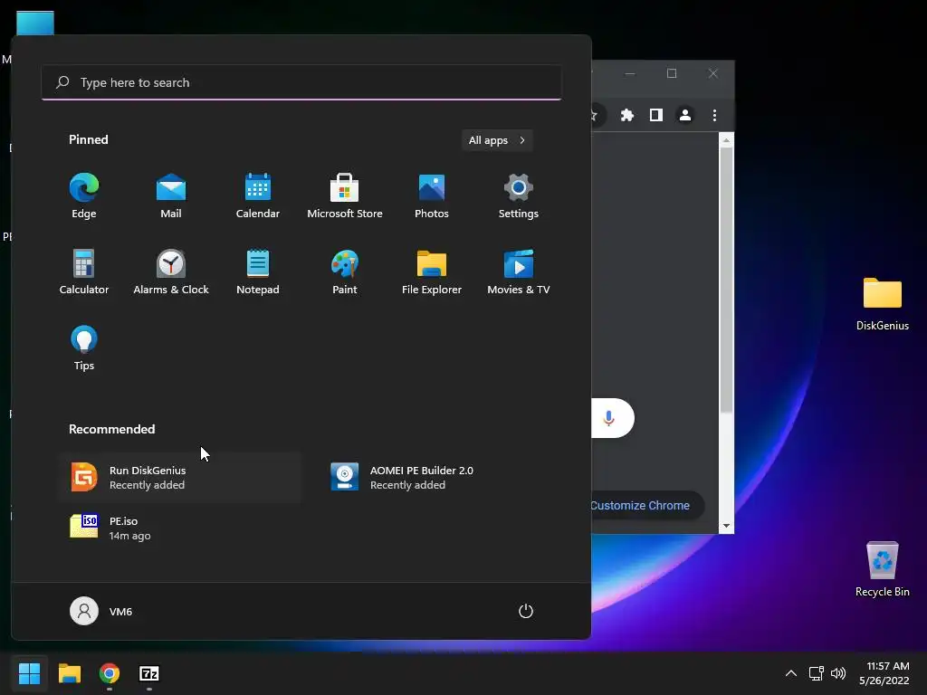Open the Recycle Bin on the desktop

click(x=882, y=569)
